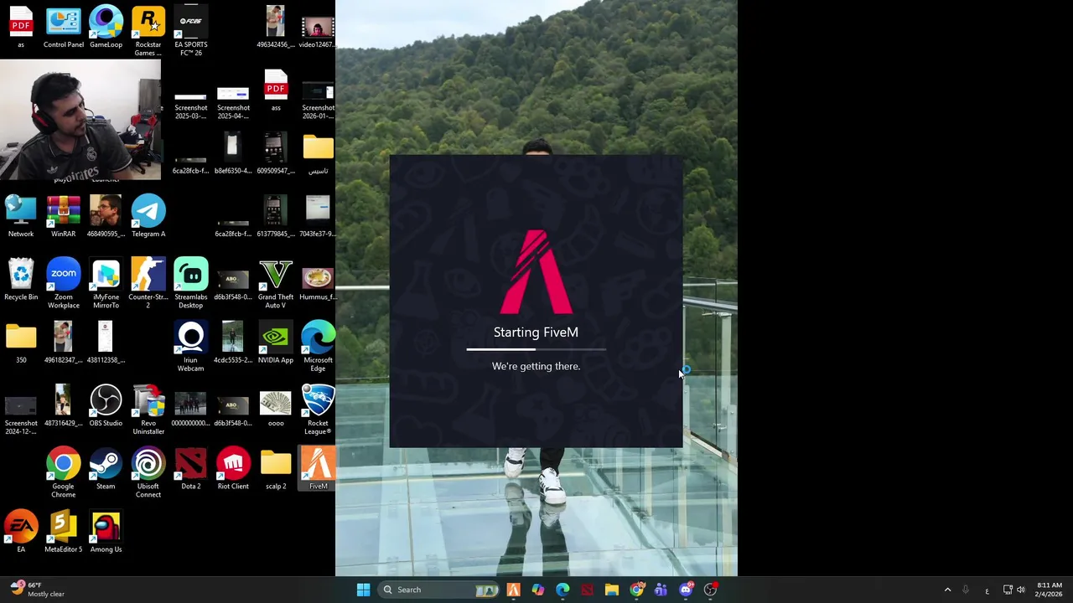Launch Counter-Strike 2 shortcut
The image size is (1073, 603).
point(148,283)
